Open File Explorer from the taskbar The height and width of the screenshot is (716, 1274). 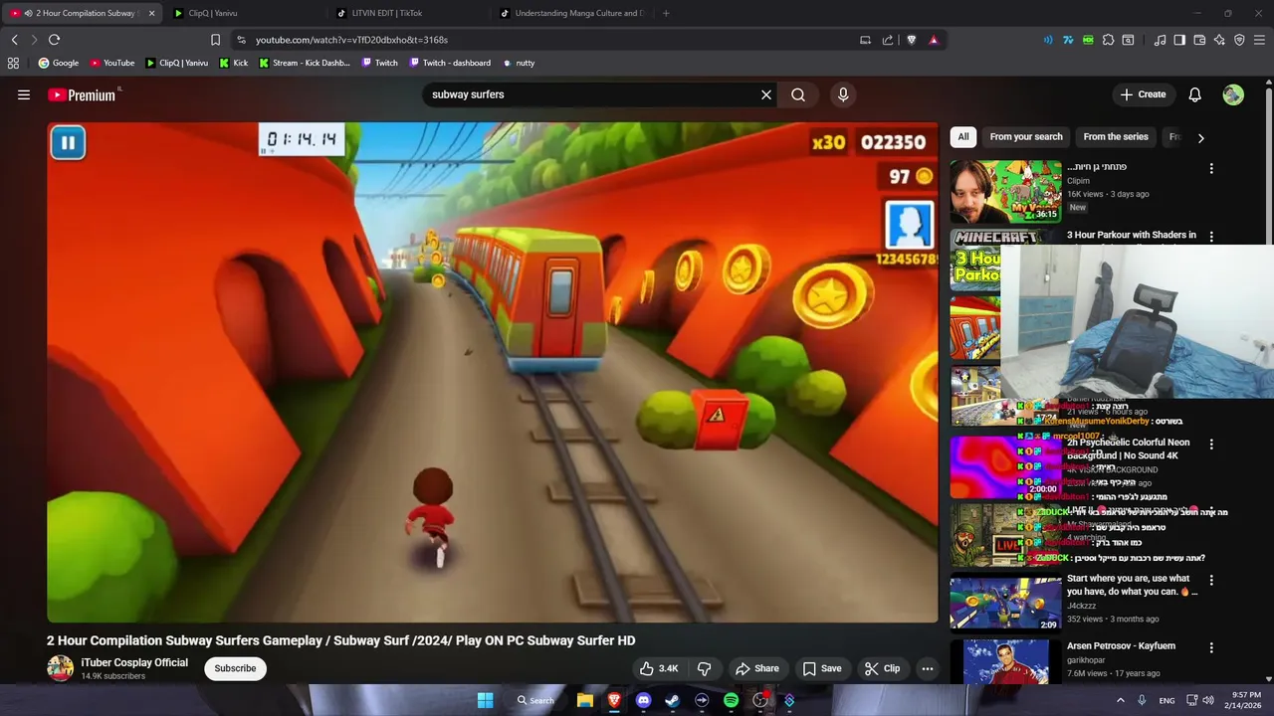[585, 700]
